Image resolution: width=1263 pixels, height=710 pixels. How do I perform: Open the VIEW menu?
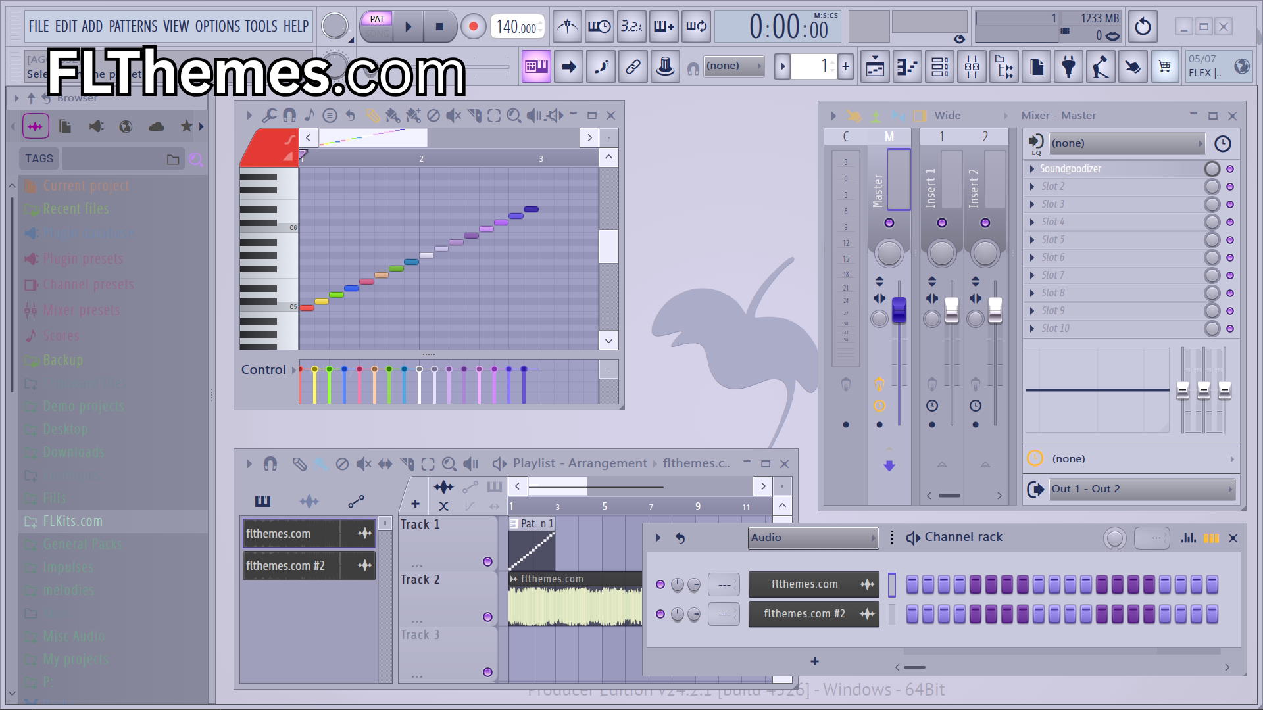(x=176, y=26)
